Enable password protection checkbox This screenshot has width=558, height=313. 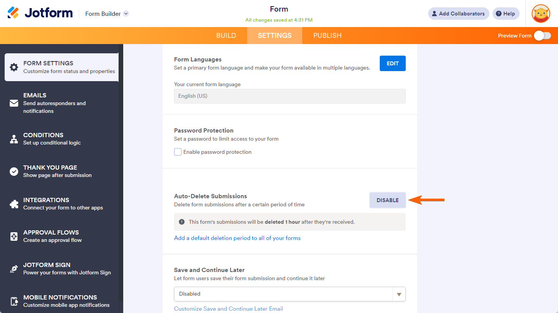point(178,152)
